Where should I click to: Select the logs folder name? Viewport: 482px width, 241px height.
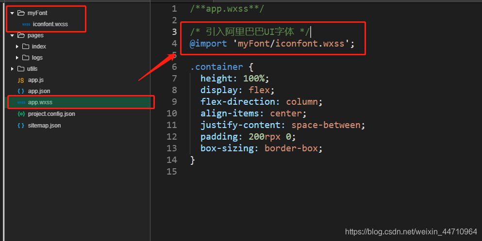click(x=37, y=57)
